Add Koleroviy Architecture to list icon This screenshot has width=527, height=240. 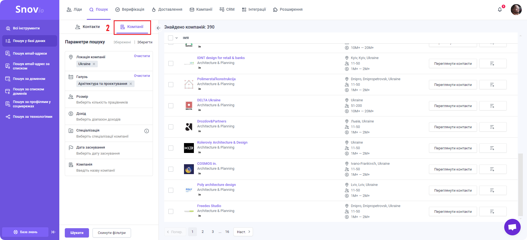coord(493,148)
